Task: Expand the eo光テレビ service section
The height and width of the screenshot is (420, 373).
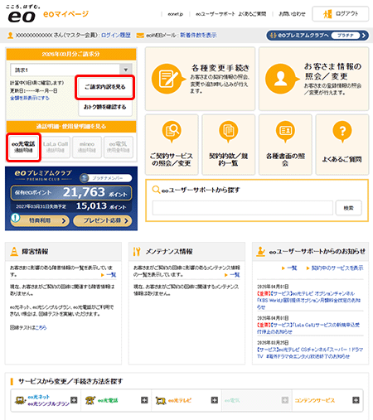Action: (x=215, y=400)
